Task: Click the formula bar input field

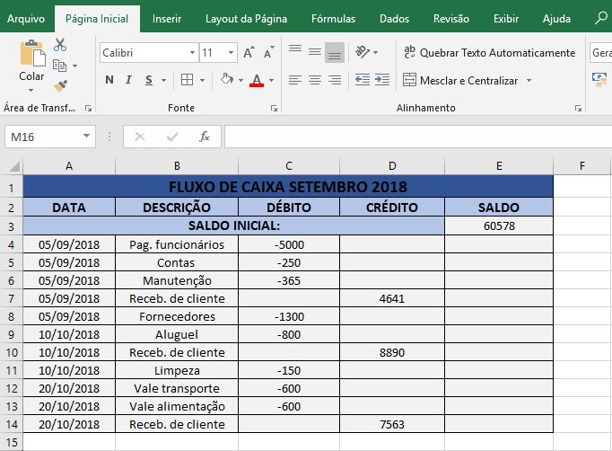Action: (x=418, y=137)
